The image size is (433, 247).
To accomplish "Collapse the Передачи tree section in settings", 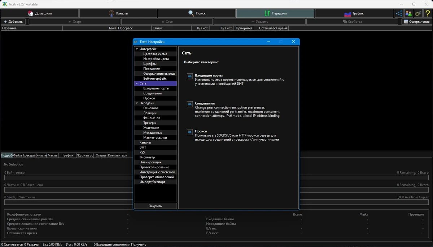I will [137, 103].
